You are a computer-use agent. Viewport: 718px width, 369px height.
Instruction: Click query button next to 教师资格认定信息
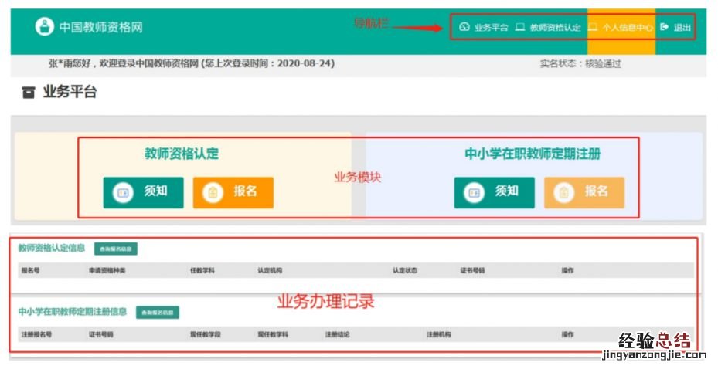point(116,249)
